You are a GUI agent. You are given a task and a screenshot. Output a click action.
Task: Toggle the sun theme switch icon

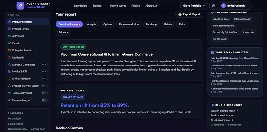[213, 6]
